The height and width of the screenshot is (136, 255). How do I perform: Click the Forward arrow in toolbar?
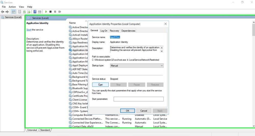(x=7, y=12)
